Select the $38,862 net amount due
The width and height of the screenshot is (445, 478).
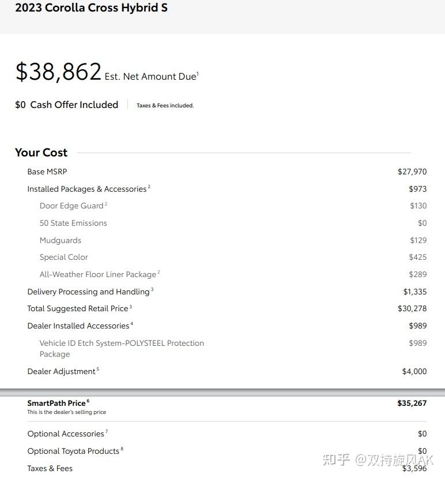pyautogui.click(x=58, y=72)
